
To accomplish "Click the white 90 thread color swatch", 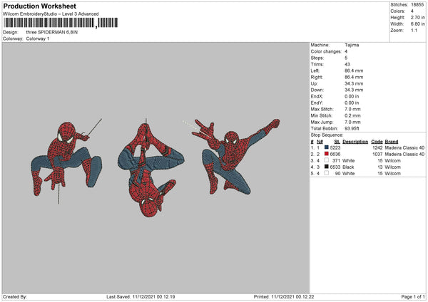I will (326, 173).
